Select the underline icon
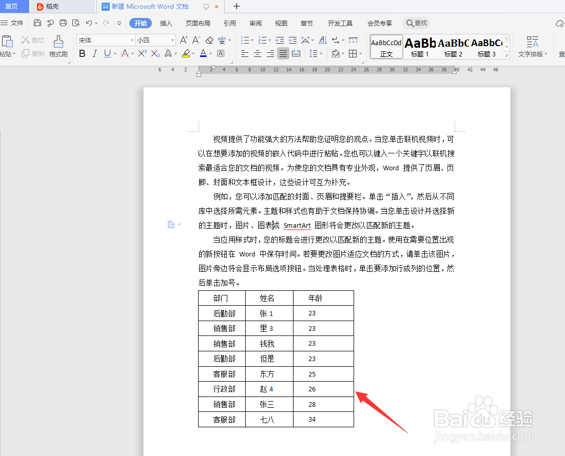Viewport: 565px width, 456px height. point(106,53)
